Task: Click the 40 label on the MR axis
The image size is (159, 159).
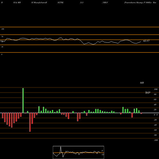Action: [x=155, y=105]
